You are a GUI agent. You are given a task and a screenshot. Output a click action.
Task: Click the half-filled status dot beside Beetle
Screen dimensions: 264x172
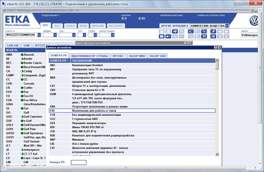[22, 59]
